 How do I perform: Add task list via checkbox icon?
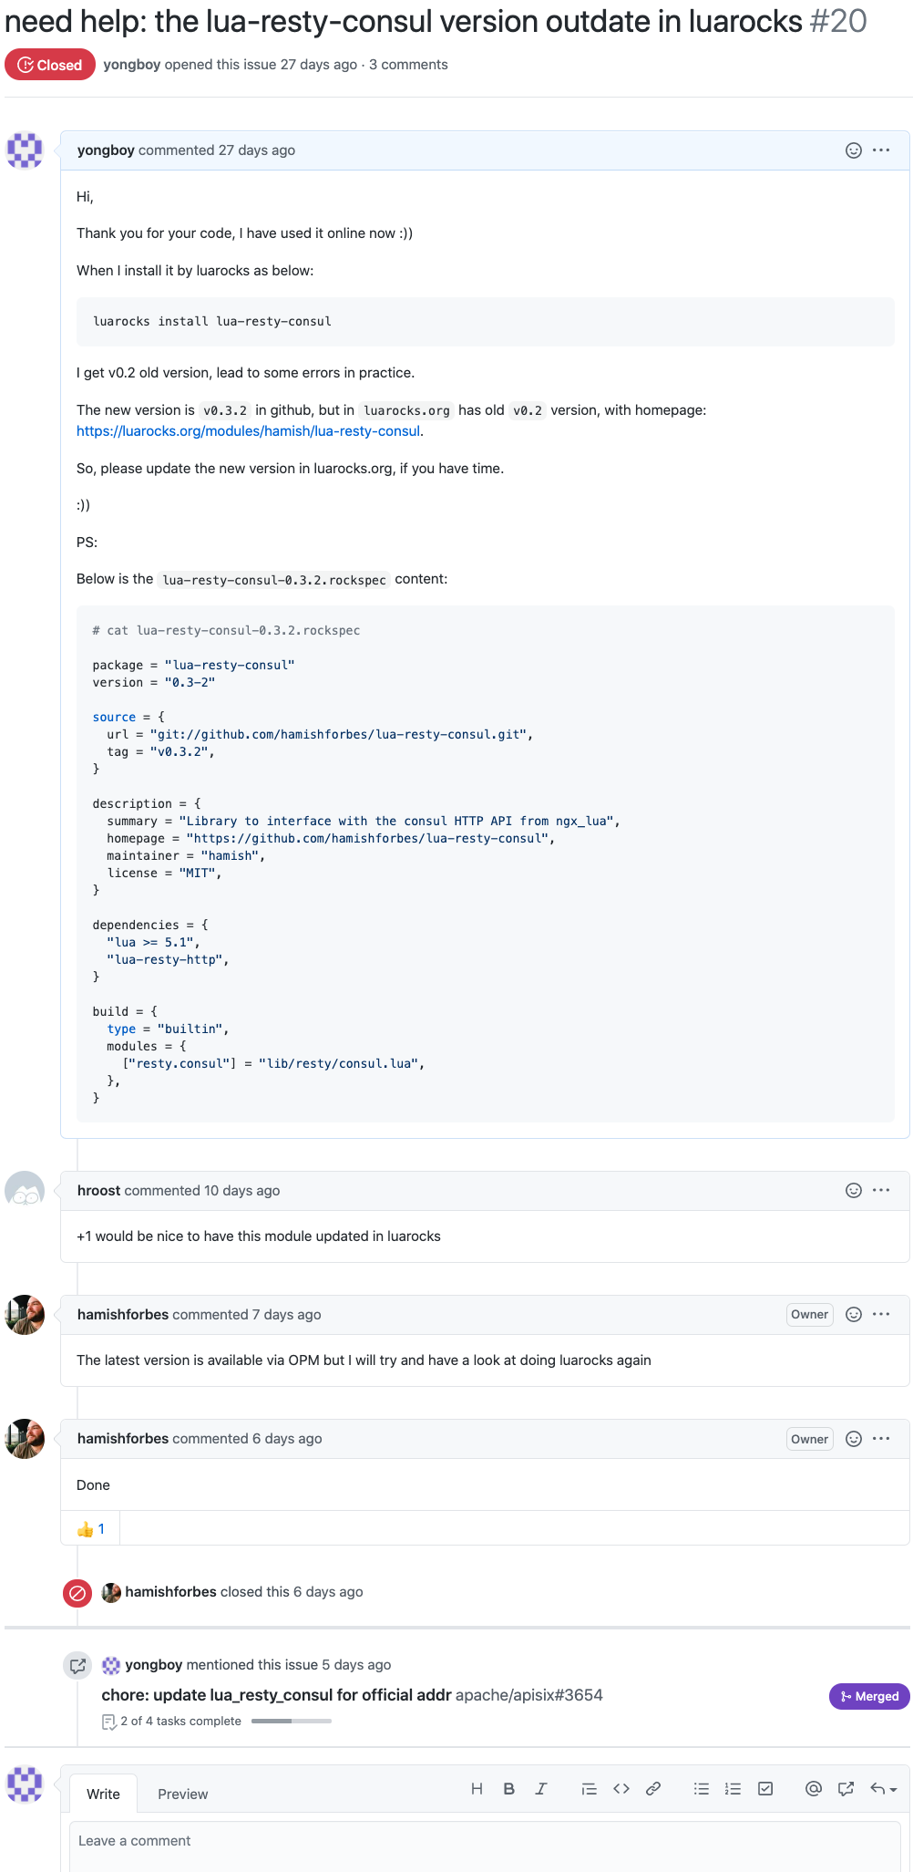click(x=765, y=1789)
